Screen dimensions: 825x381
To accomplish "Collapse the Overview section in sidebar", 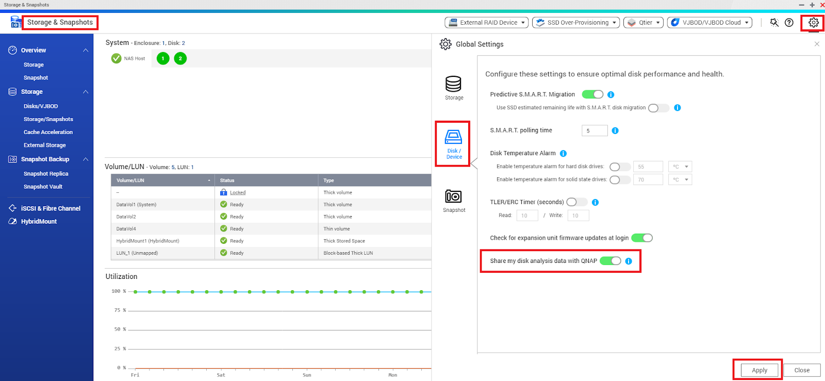I will pos(86,51).
